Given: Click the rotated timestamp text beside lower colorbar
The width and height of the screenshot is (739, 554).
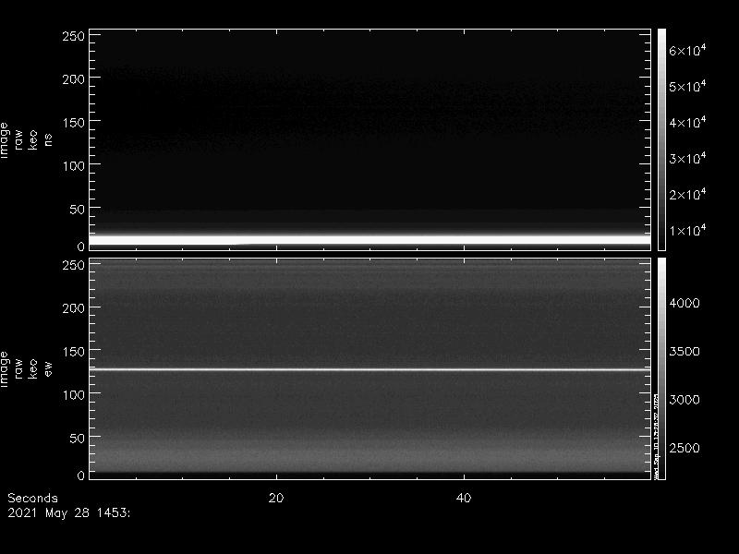Looking at the screenshot, I should [655, 434].
